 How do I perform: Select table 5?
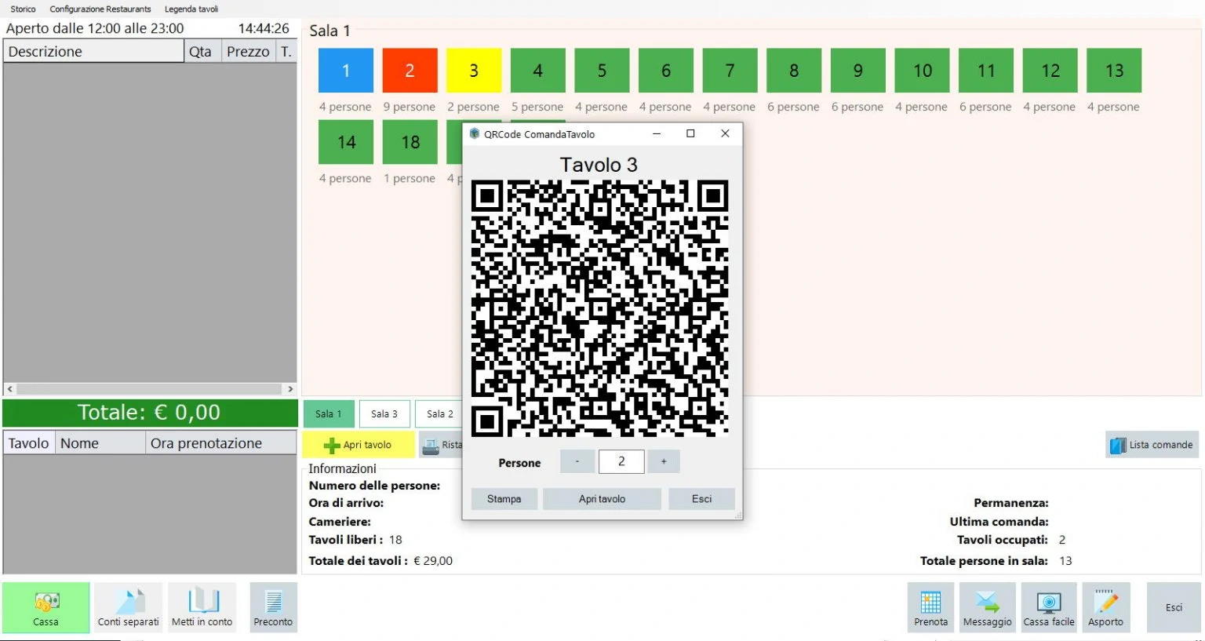pyautogui.click(x=602, y=71)
